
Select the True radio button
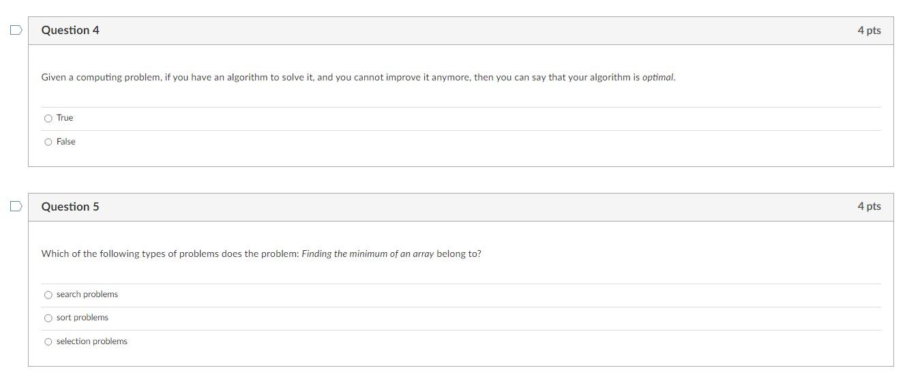pos(48,119)
